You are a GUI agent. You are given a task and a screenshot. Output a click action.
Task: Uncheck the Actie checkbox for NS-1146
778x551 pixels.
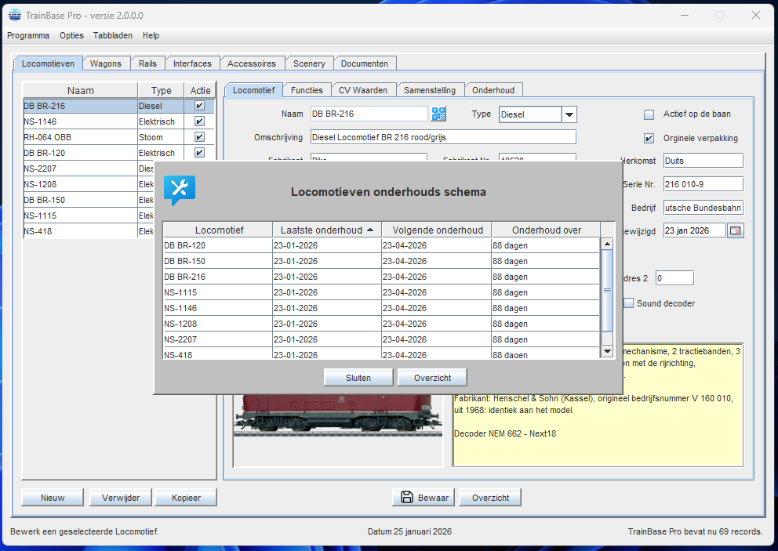point(200,121)
